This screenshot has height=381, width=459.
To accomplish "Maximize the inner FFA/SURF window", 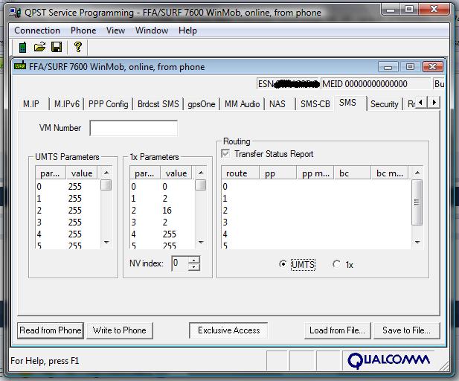I will point(410,67).
